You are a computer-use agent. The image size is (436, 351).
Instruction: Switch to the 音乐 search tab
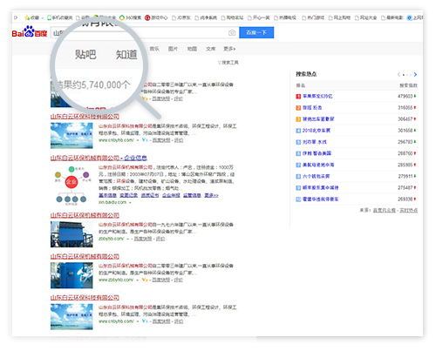tap(154, 49)
